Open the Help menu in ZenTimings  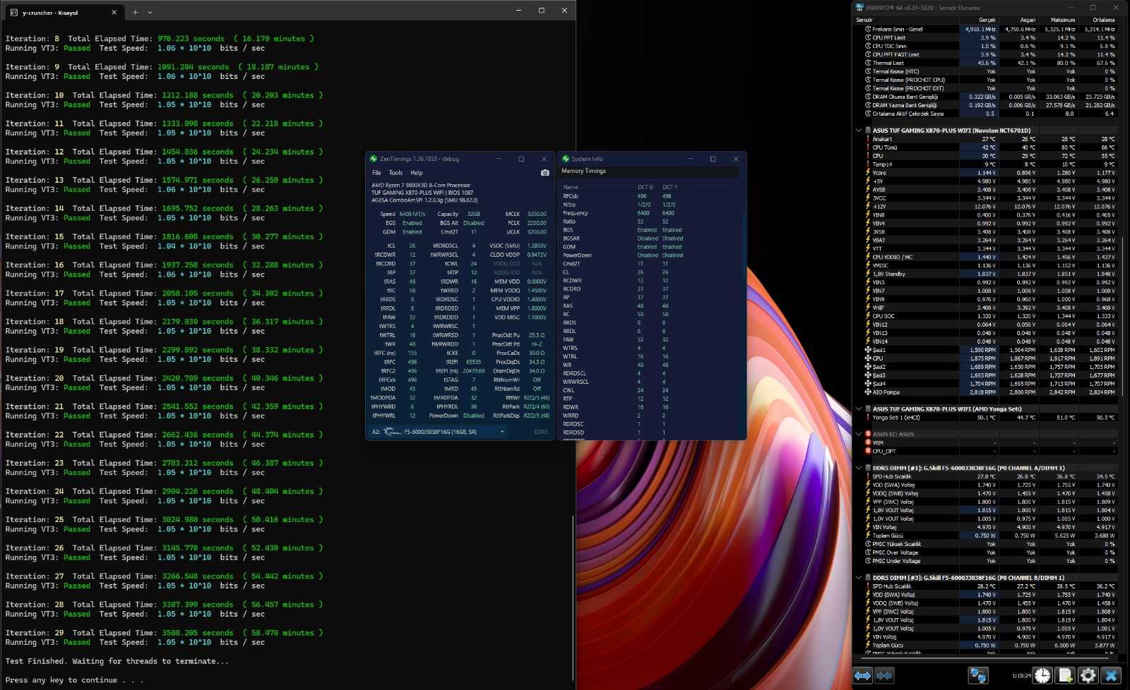pyautogui.click(x=417, y=172)
